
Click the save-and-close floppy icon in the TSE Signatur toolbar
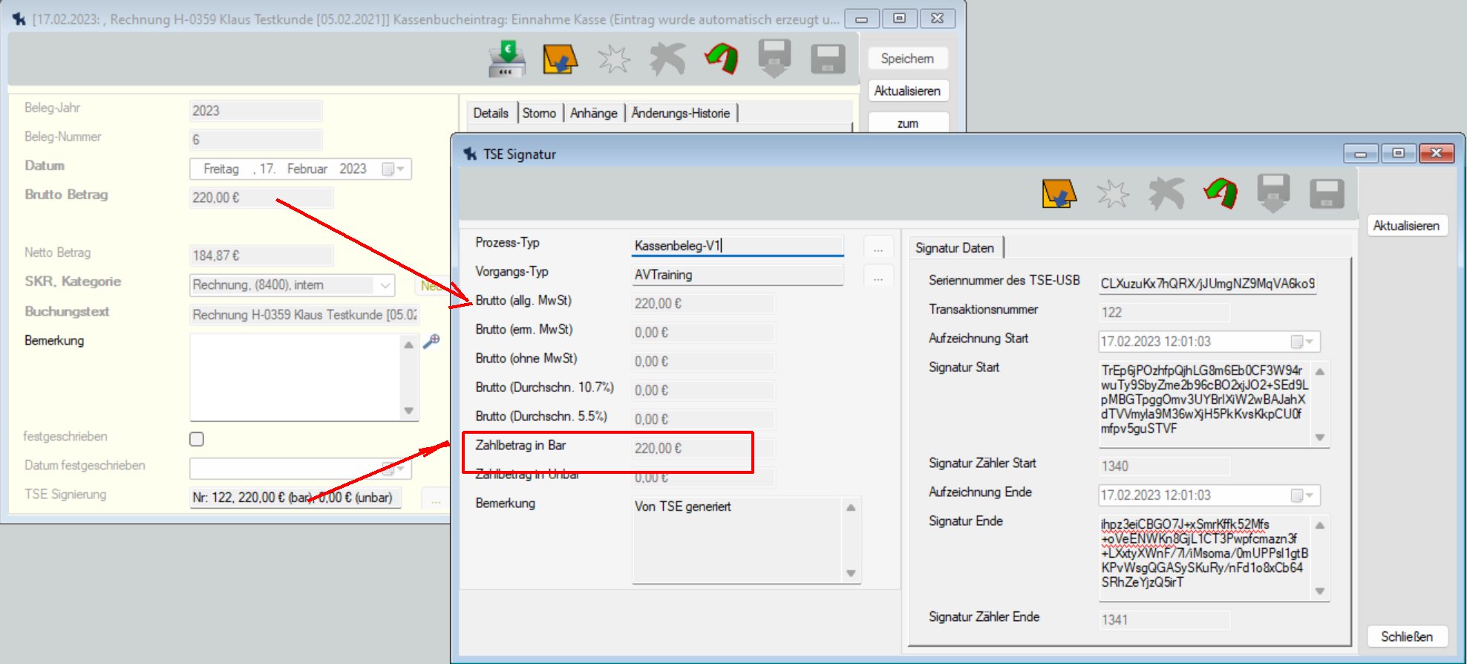[1273, 195]
